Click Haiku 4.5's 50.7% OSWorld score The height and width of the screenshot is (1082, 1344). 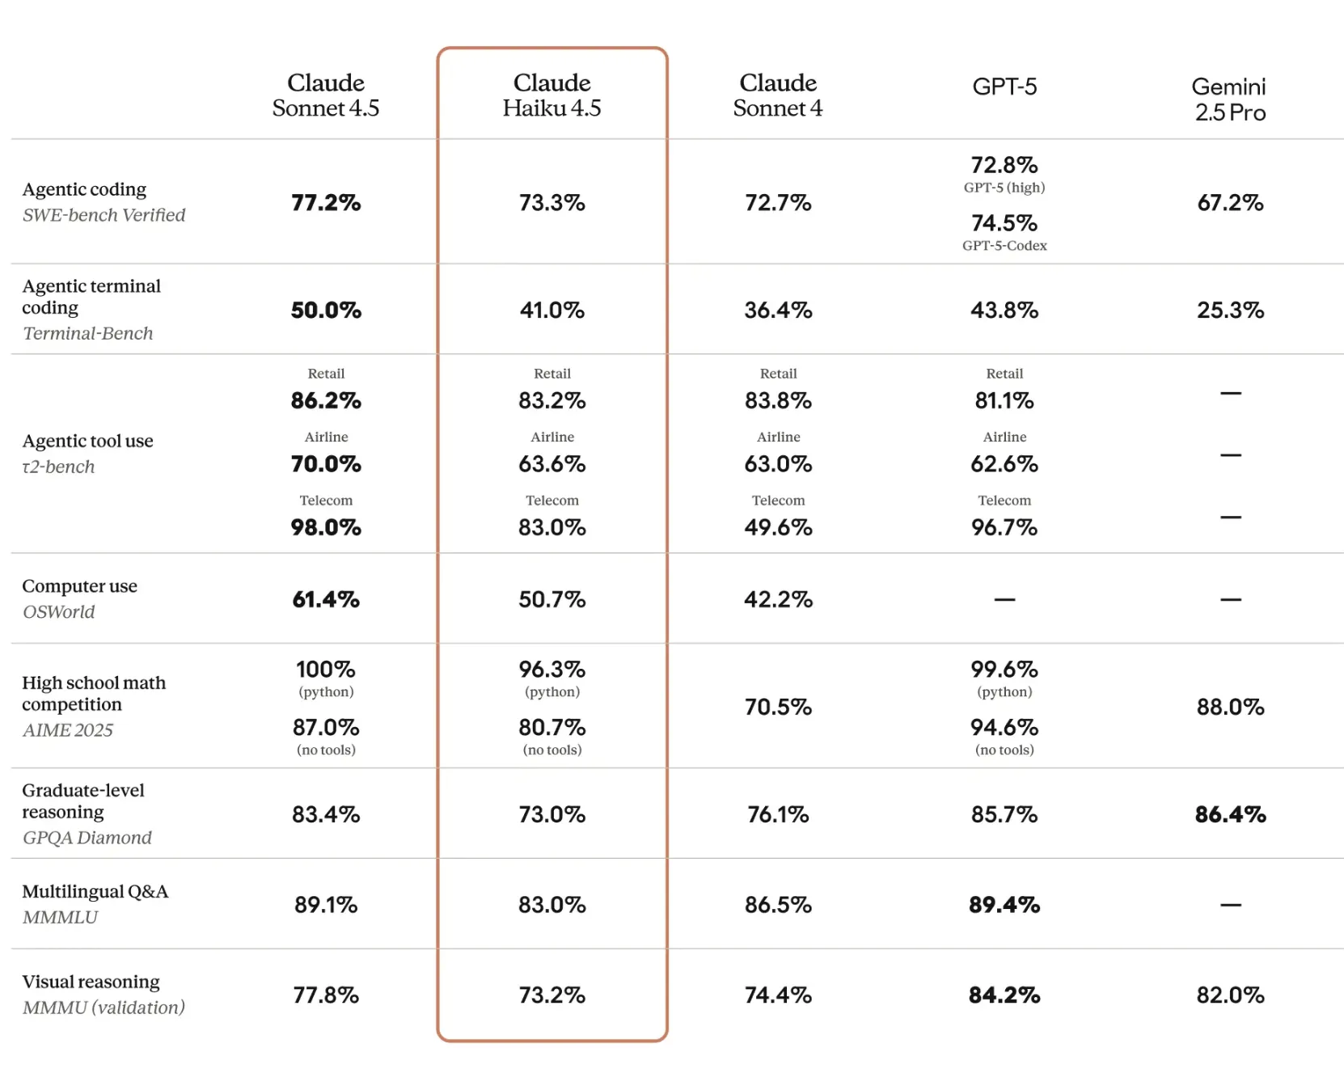[x=552, y=599]
